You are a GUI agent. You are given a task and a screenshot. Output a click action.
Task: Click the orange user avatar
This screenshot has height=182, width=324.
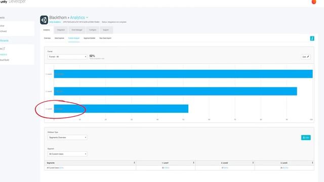coord(314,2)
